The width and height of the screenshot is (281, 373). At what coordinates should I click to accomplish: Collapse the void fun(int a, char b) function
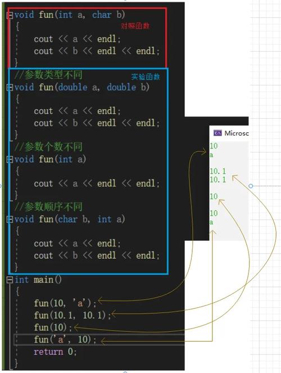click(10, 15)
